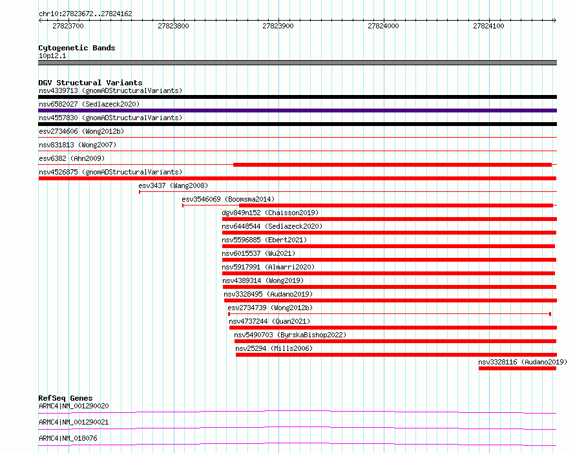Screen dimensions: 575x453
Task: Click the DGV Structural Variants track title
Action: [x=90, y=83]
